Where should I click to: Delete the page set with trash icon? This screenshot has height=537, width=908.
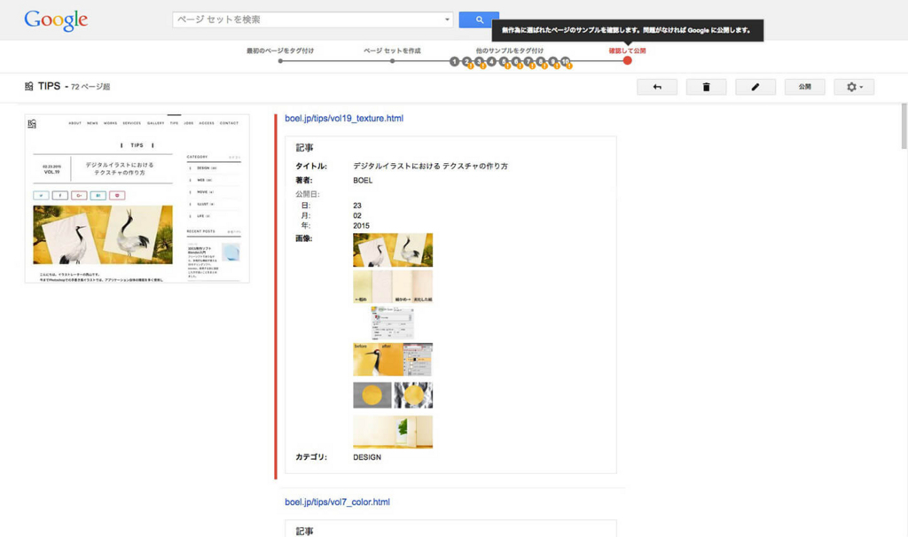(x=706, y=87)
